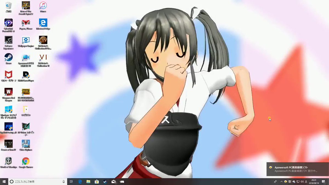
Task: Click the taskbar search box
Action: pos(38,181)
